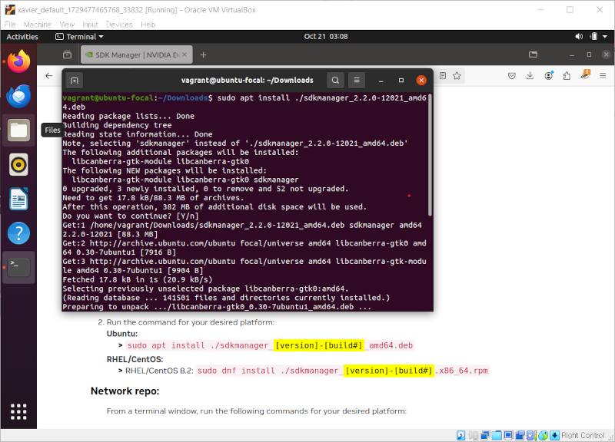Minimize the terminal window
615x442 pixels.
tap(381, 81)
